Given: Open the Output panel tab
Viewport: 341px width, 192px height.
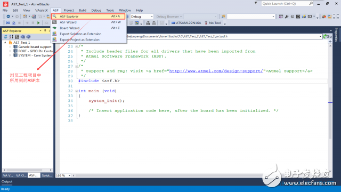Looking at the screenshot, I should 7,181.
